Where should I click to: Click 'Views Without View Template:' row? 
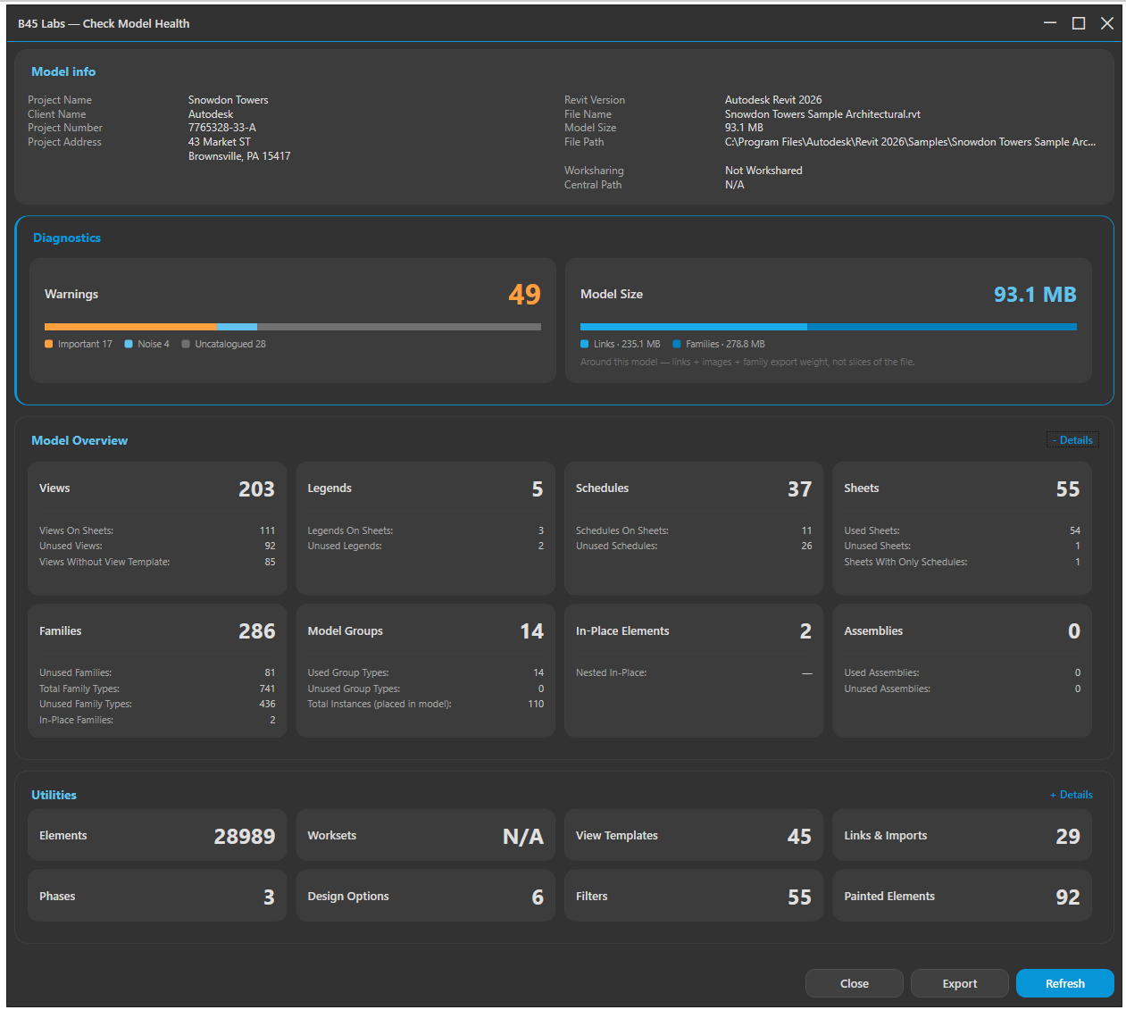point(157,562)
